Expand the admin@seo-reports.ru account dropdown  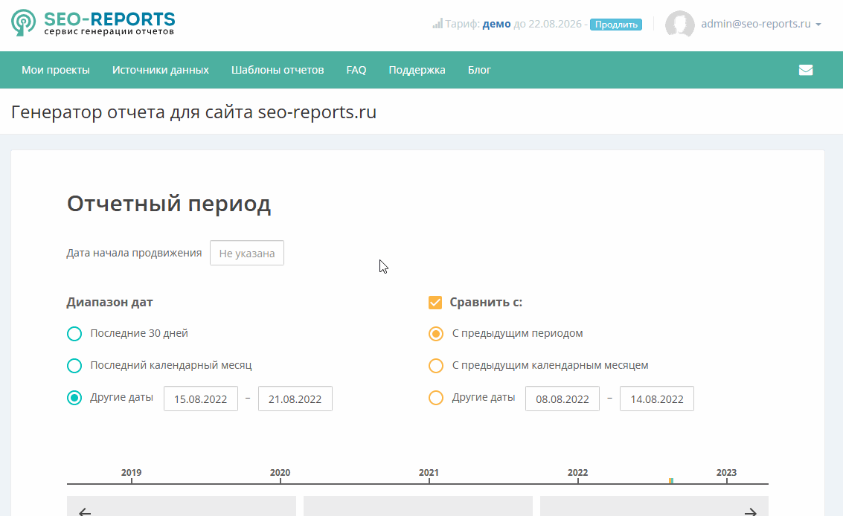pos(760,24)
